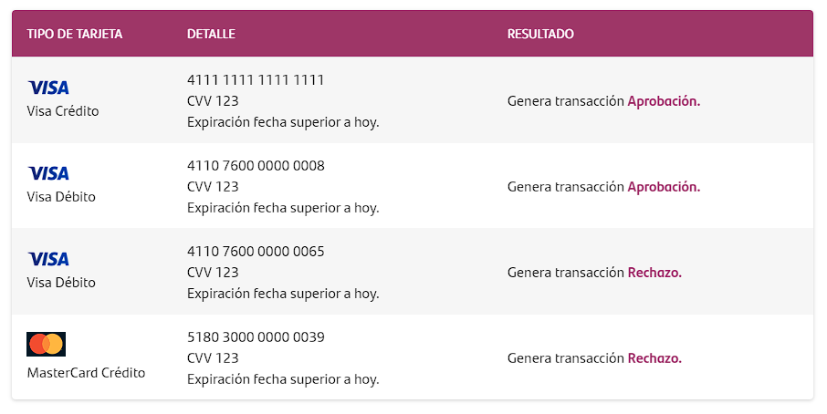Click expiration text in Visa Crédito row
The height and width of the screenshot is (414, 827).
coord(283,123)
